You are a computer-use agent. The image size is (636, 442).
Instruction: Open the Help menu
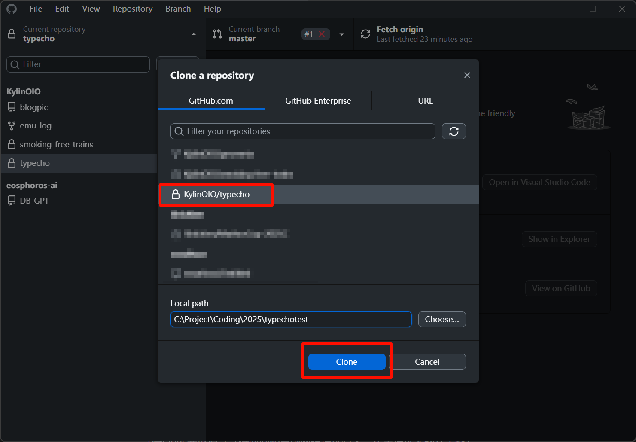coord(212,9)
